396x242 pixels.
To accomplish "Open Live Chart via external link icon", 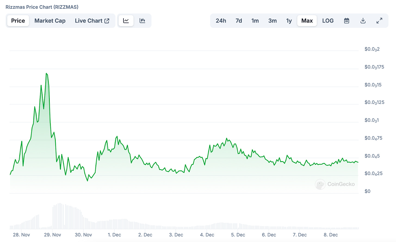I will point(107,20).
